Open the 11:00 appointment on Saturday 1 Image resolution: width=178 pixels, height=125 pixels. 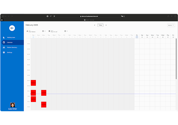click(x=33, y=99)
